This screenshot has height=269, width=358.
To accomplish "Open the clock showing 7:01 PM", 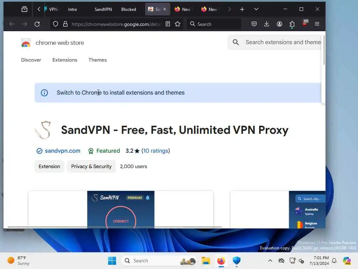I will click(x=319, y=261).
